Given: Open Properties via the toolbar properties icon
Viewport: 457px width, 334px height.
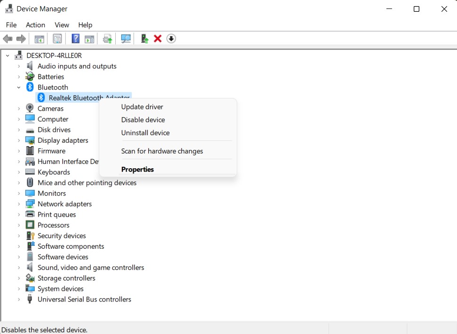Looking at the screenshot, I should [x=57, y=38].
